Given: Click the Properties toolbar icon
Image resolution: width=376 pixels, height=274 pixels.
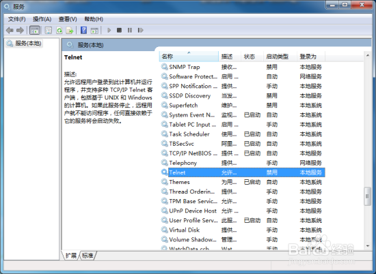Looking at the screenshot, I should pyautogui.click(x=49, y=31).
